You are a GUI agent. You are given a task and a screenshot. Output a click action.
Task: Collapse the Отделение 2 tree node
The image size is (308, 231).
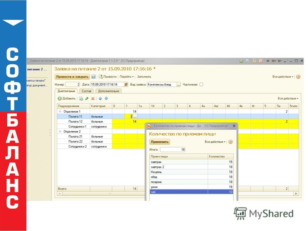click(x=60, y=131)
